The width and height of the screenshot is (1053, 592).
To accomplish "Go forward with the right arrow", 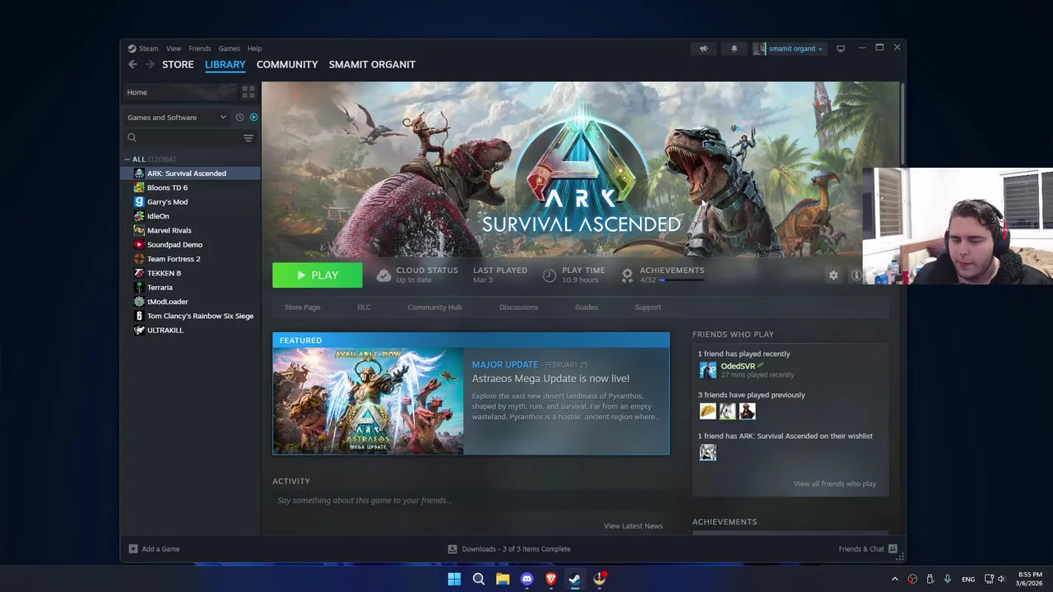I will pyautogui.click(x=150, y=64).
